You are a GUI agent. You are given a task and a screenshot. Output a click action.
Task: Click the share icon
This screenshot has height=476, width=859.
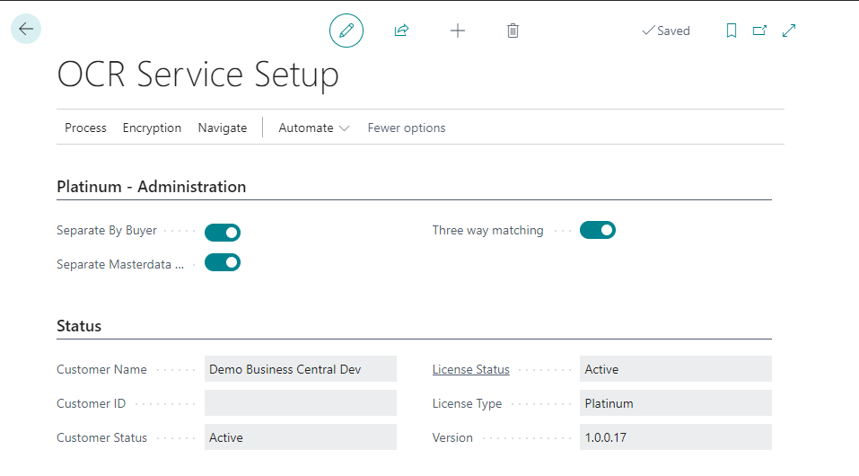(x=401, y=31)
